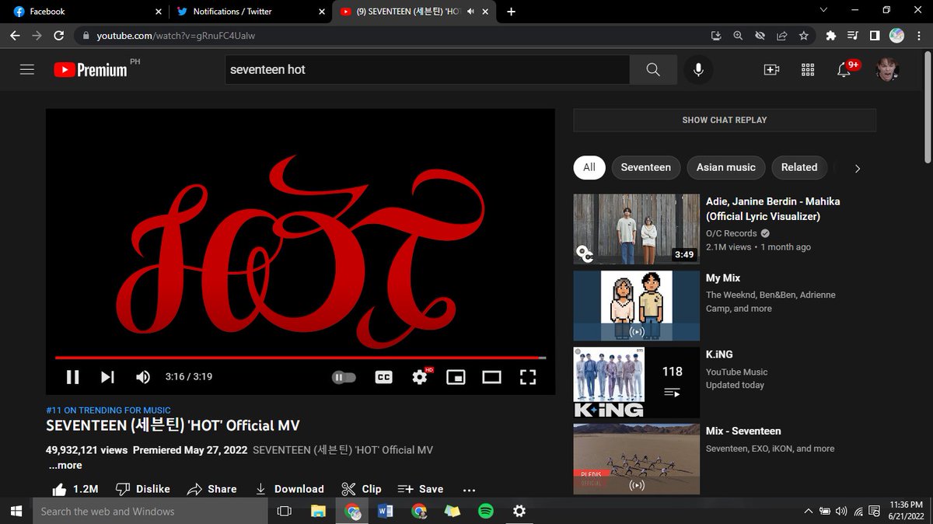Toggle theater mode view
The height and width of the screenshot is (524, 933).
tap(491, 377)
